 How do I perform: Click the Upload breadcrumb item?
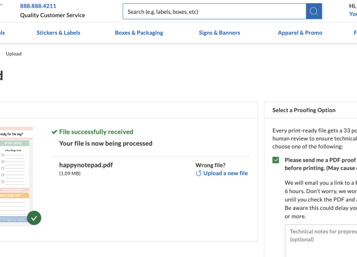(x=14, y=54)
